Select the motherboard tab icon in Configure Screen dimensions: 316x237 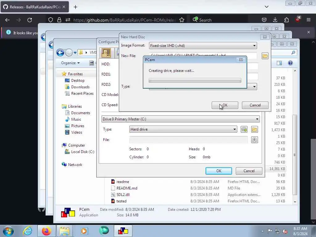coord(106,53)
